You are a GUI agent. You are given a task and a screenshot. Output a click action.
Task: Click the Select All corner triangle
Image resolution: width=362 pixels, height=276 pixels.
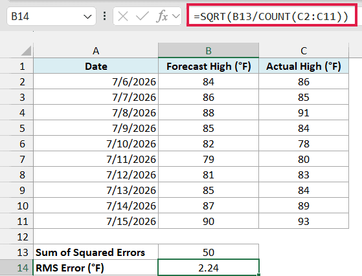(x=26, y=50)
